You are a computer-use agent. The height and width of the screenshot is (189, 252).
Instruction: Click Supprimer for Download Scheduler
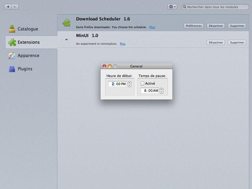[237, 26]
